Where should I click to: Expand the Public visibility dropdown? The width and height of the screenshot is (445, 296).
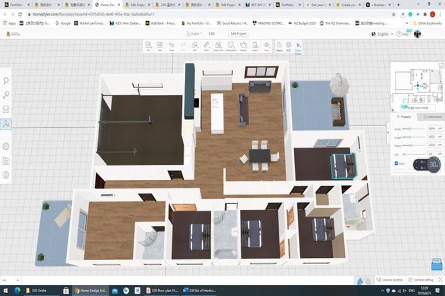[196, 34]
